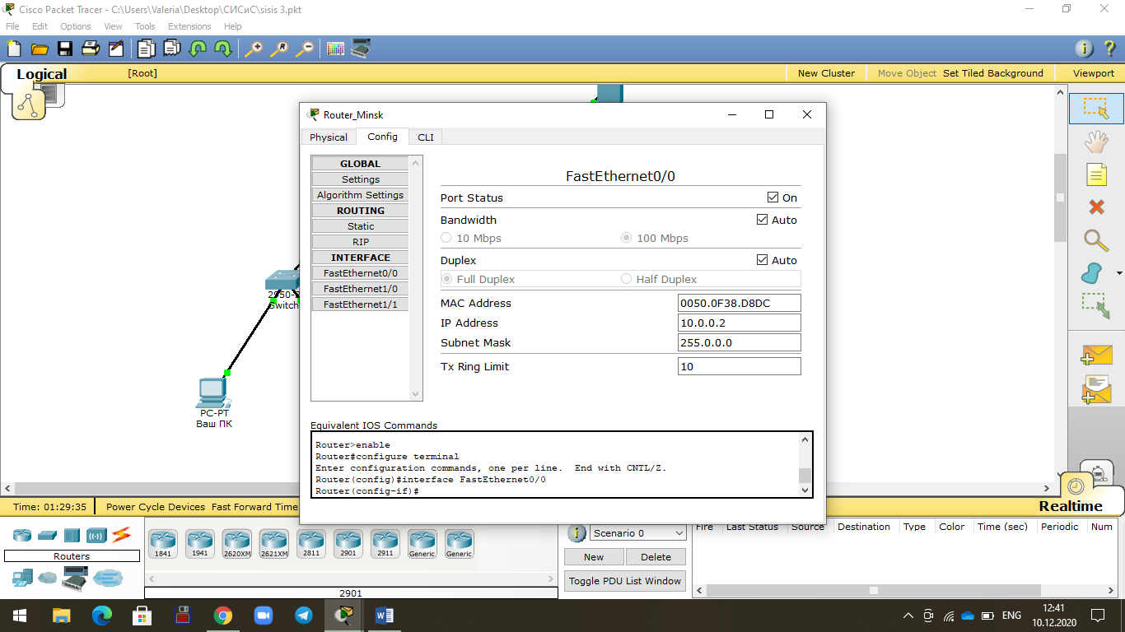This screenshot has height=632, width=1125.
Task: Select FastEthernet1/1 interface
Action: point(361,304)
